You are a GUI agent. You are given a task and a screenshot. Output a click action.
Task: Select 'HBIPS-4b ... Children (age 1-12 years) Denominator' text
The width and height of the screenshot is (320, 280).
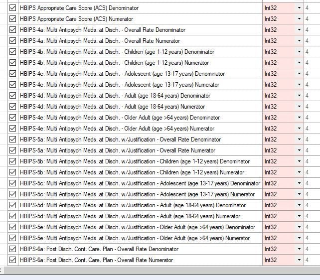117,52
